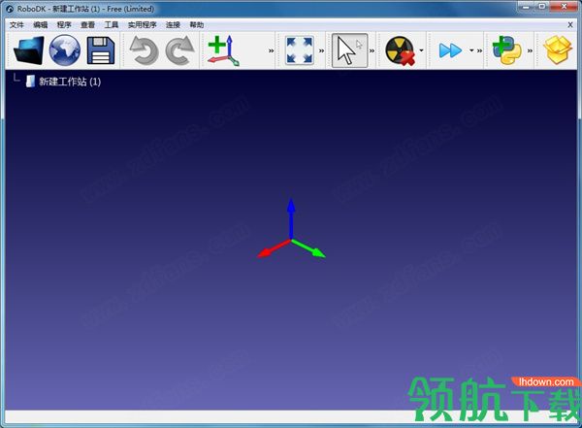Click the red X axis arrow

[x=274, y=248]
